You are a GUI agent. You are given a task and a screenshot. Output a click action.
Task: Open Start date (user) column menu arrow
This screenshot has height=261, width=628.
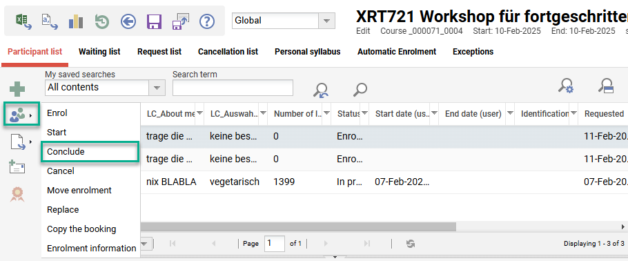coord(434,113)
